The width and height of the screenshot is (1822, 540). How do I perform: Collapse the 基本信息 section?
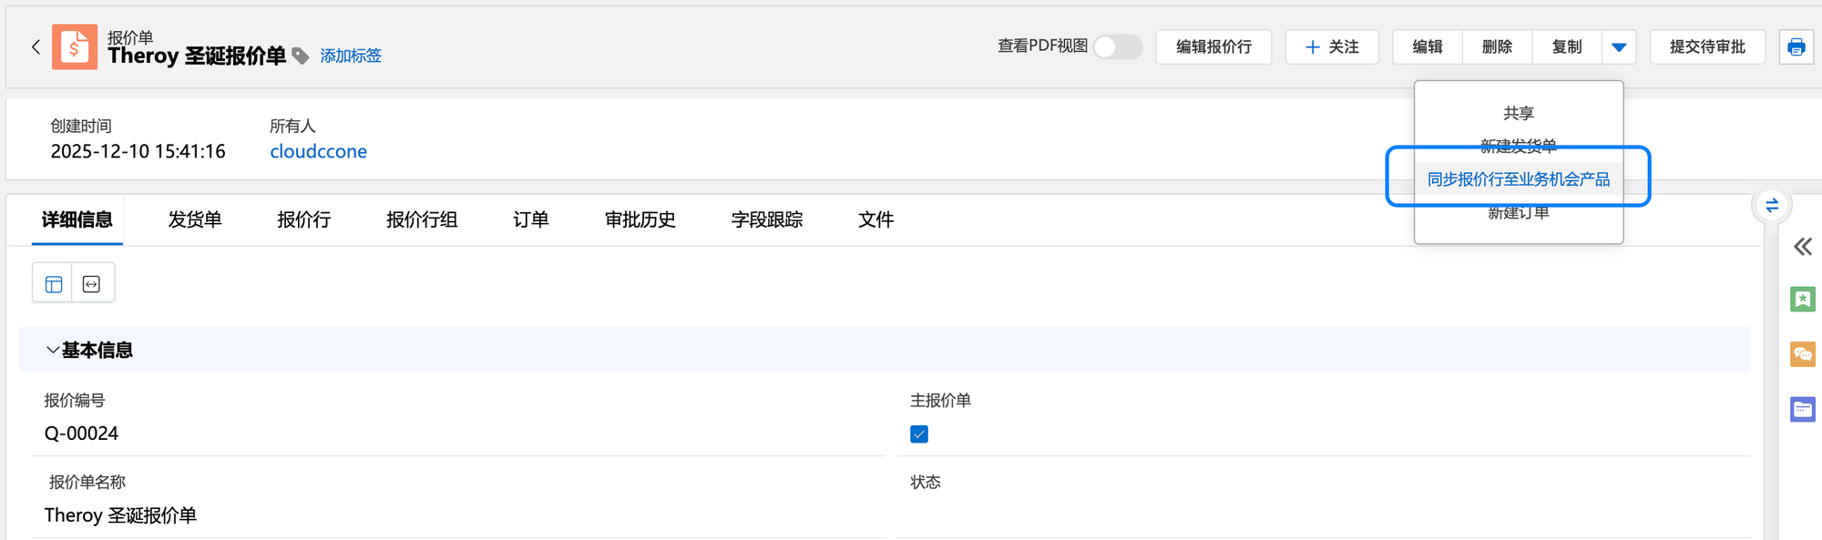[53, 350]
